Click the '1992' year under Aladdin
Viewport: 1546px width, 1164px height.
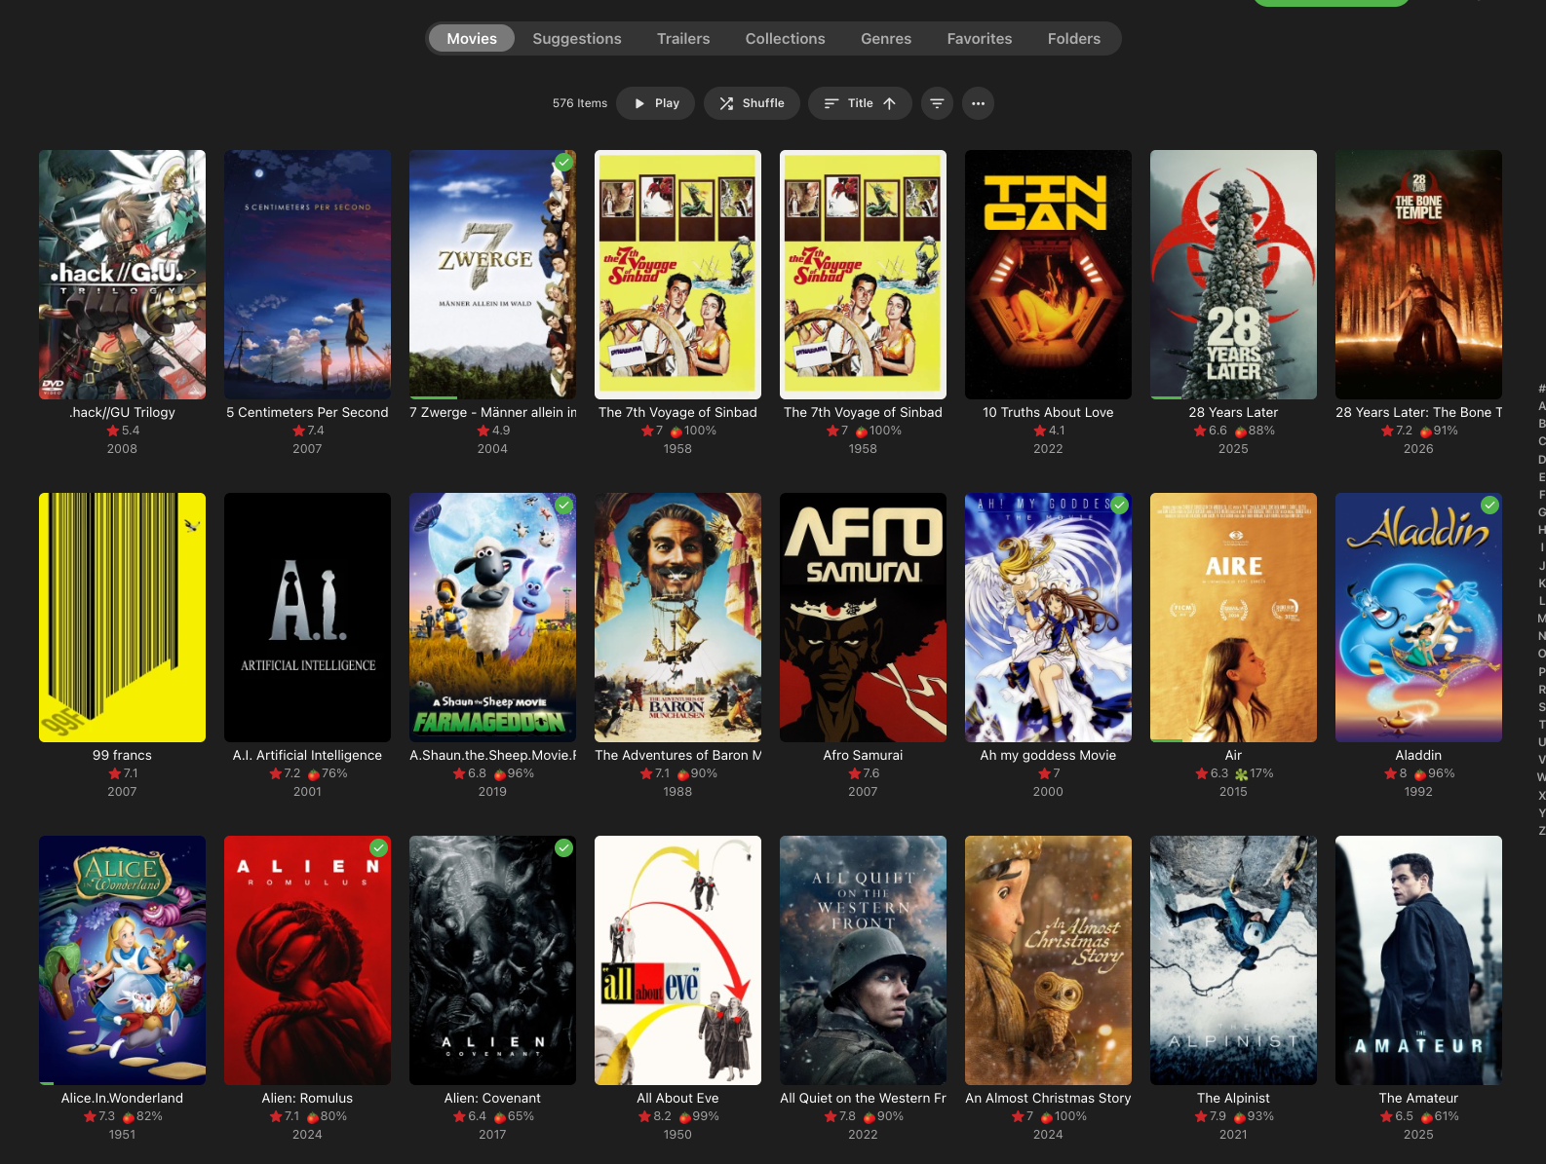click(1418, 792)
